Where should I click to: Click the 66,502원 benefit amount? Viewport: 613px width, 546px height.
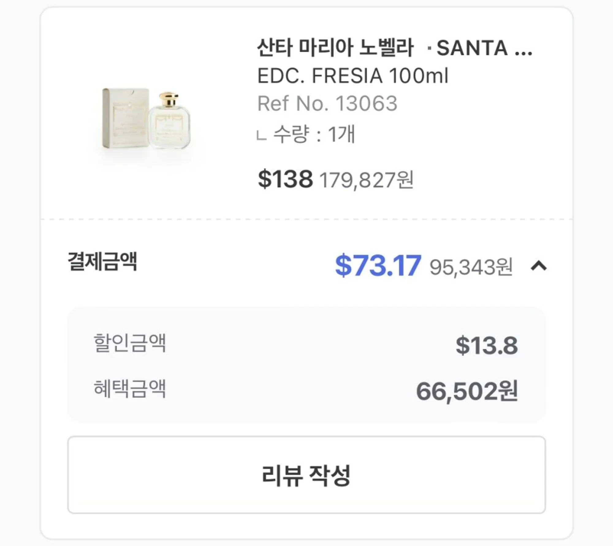[467, 391]
